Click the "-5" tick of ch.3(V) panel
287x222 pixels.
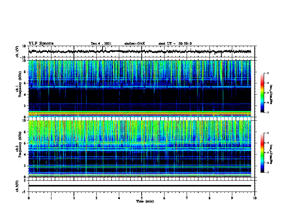point(24,192)
